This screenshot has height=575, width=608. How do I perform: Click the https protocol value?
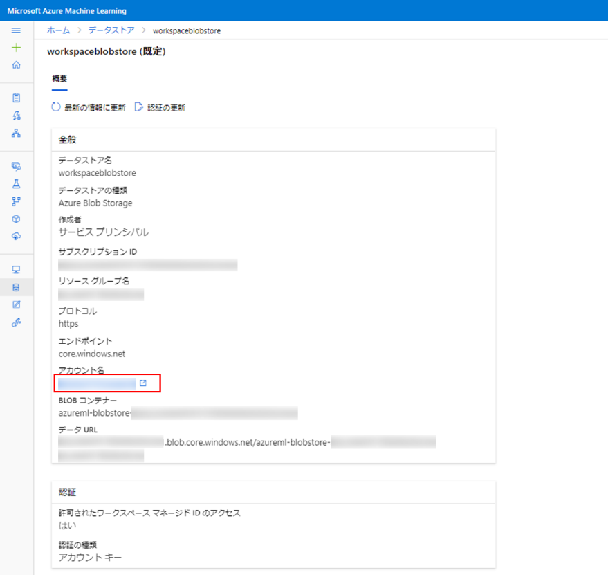pyautogui.click(x=68, y=324)
